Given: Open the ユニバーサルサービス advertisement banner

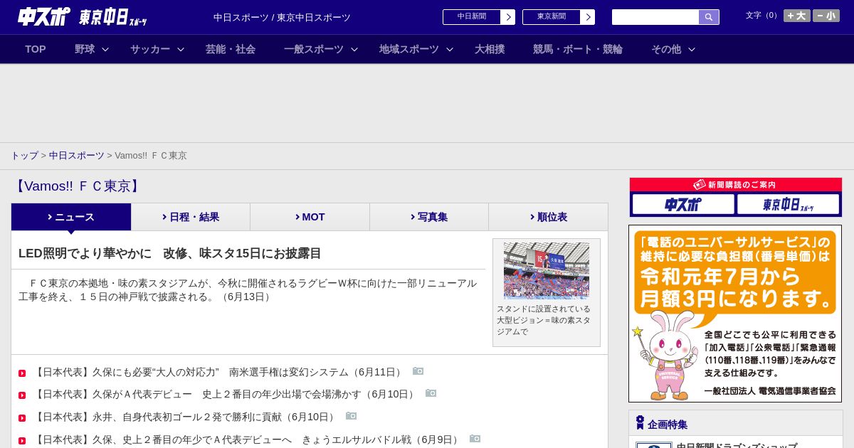Looking at the screenshot, I should coord(735,314).
